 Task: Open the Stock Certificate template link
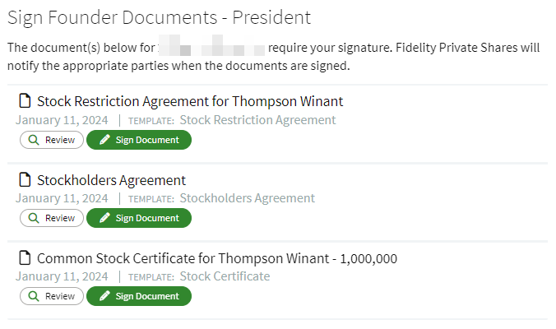pos(225,276)
